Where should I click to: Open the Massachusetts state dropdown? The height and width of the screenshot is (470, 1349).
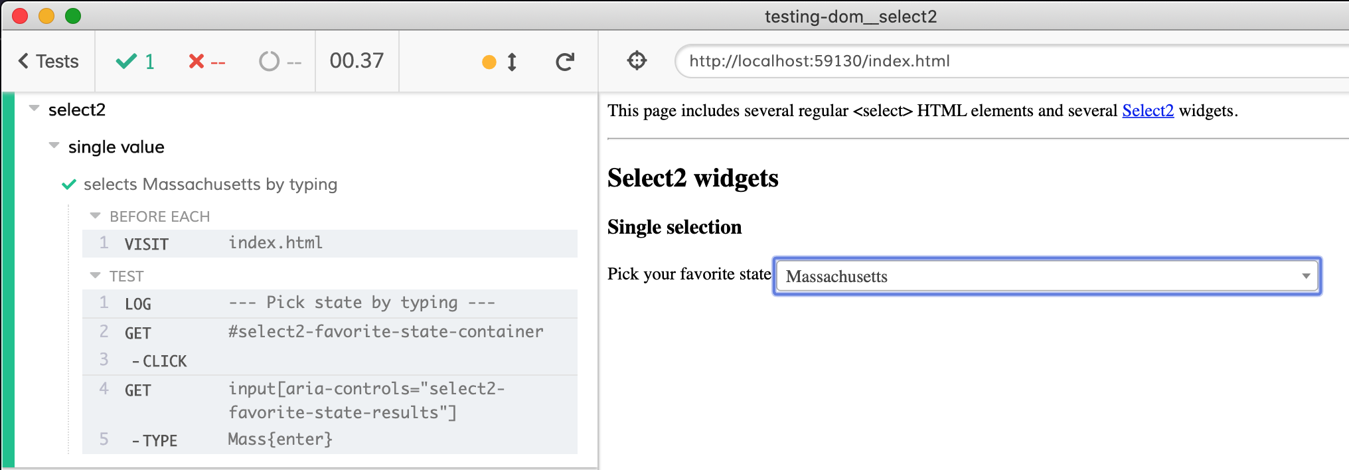1047,276
